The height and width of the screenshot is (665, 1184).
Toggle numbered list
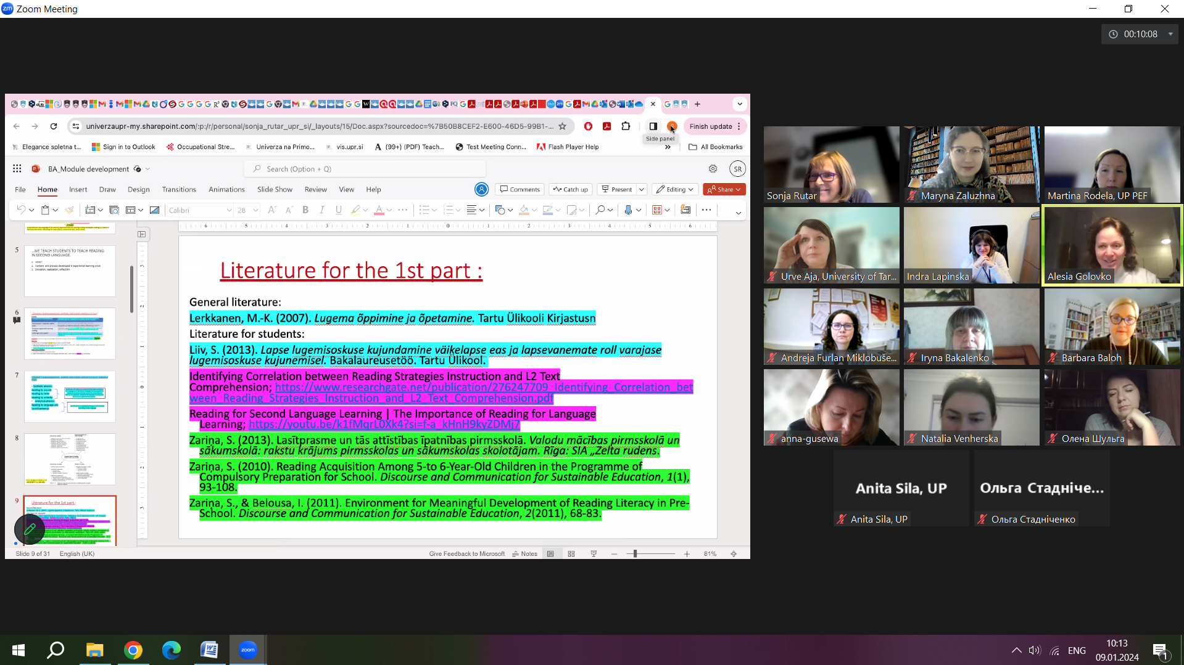pos(449,210)
